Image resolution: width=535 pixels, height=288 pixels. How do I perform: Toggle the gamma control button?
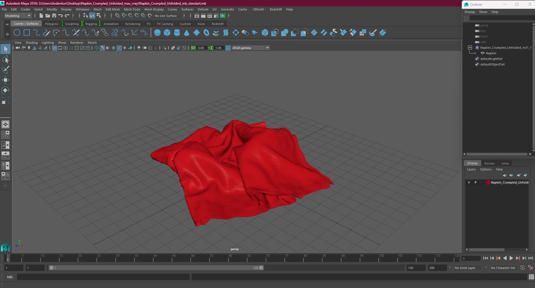tap(211, 48)
